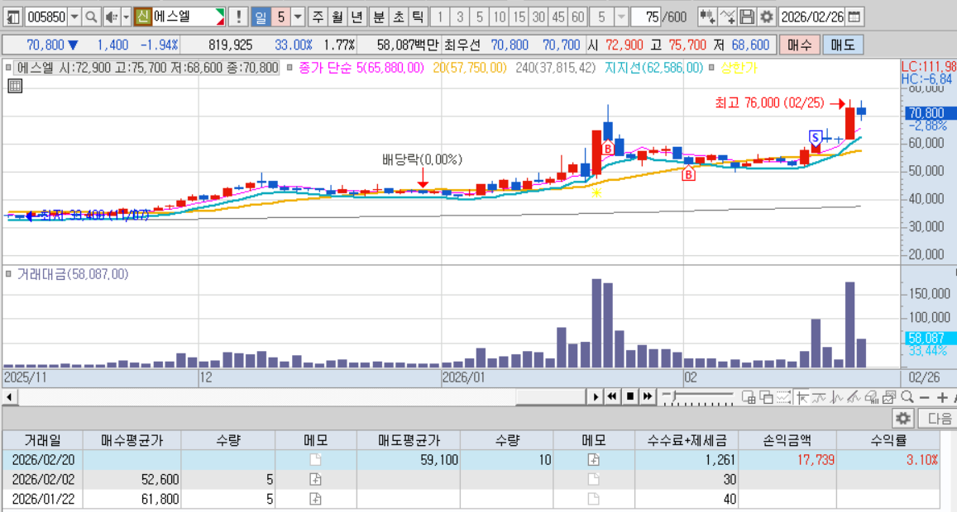Open memo icon in the 2026/02/20 sell row
This screenshot has height=512, width=957.
pos(593,460)
